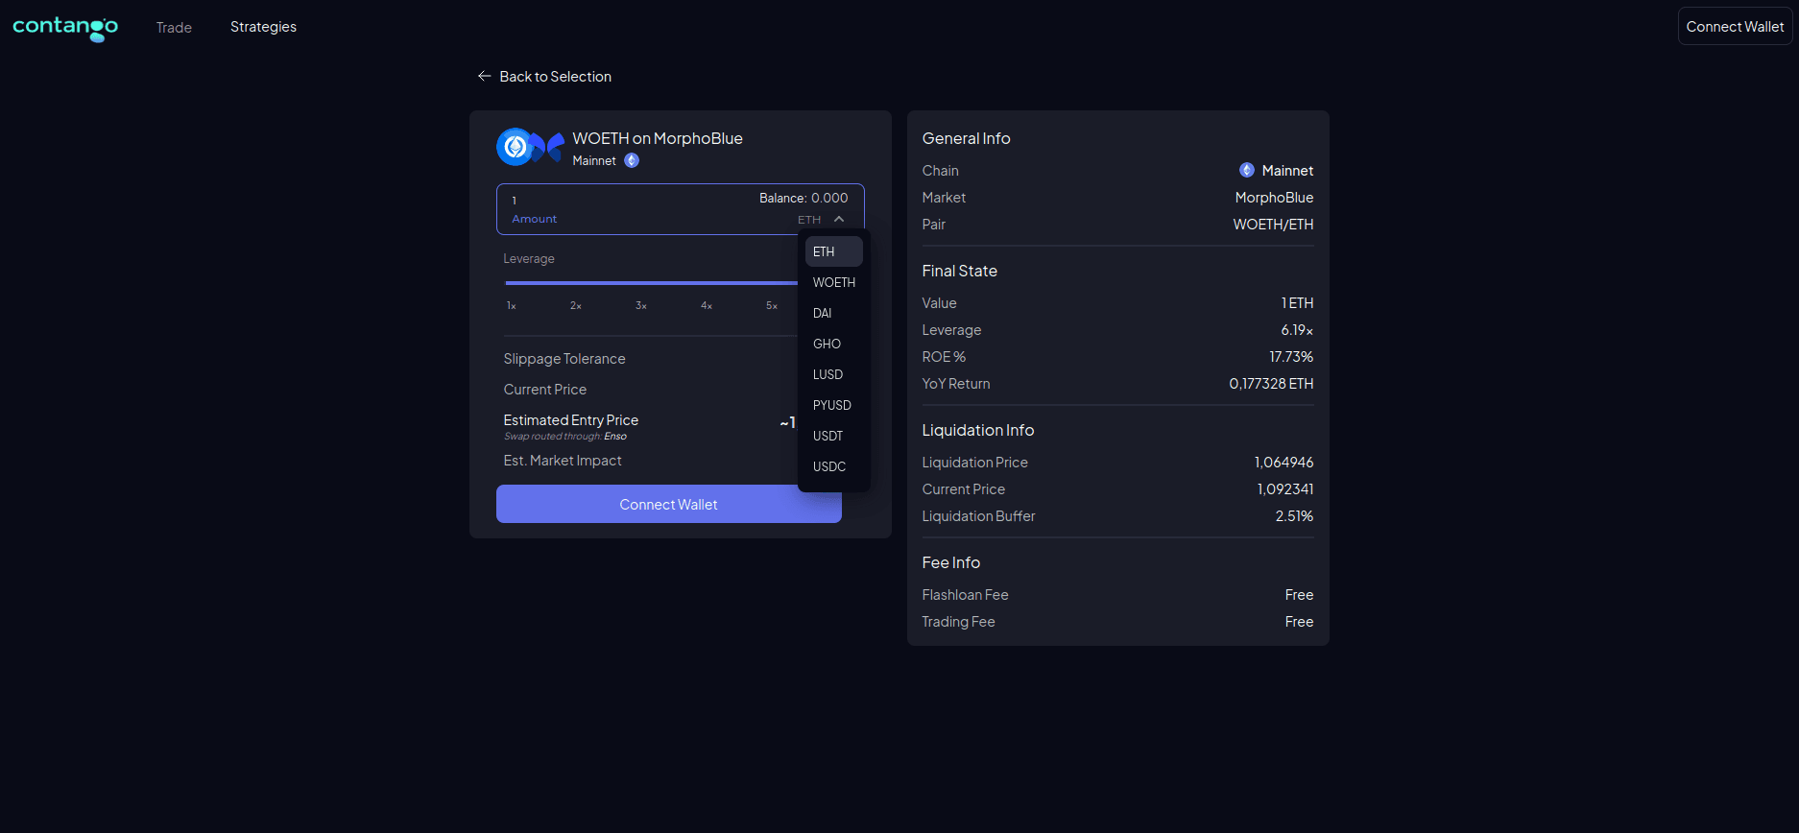This screenshot has height=833, width=1799.
Task: Click the ROE % value 17.73%
Action: coord(1291,357)
